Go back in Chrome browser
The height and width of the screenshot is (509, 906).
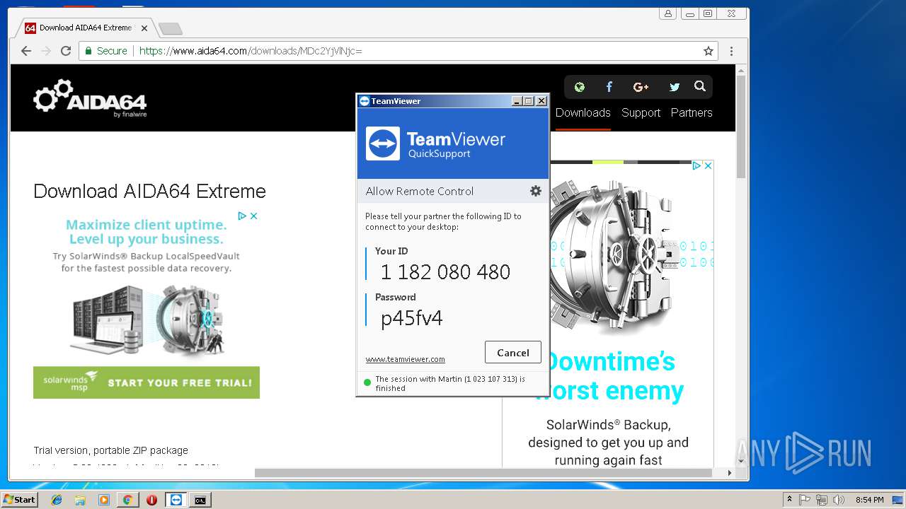(x=26, y=51)
